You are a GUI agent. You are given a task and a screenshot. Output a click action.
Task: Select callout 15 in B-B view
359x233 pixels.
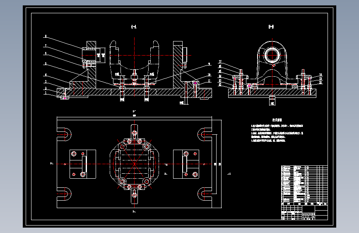[220, 72]
